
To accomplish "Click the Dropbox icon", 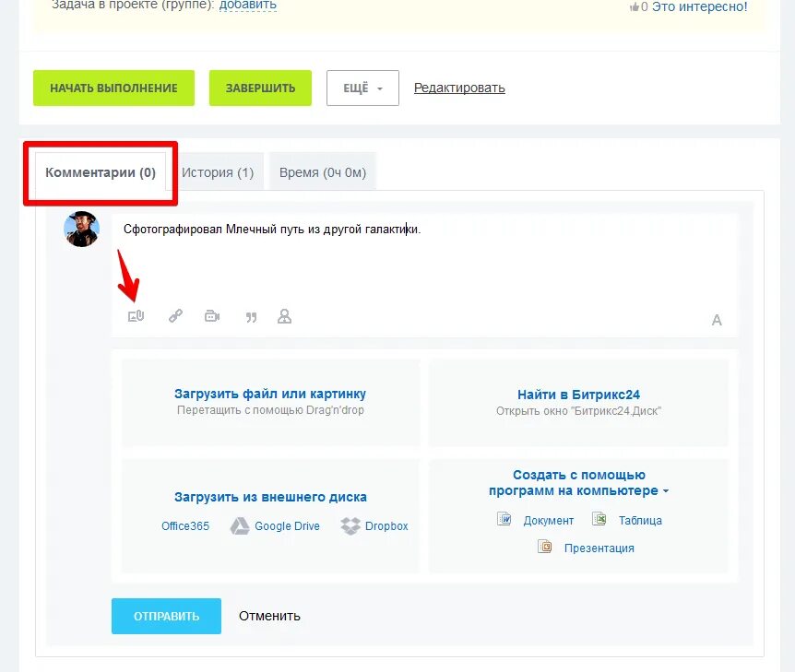I will pos(350,526).
